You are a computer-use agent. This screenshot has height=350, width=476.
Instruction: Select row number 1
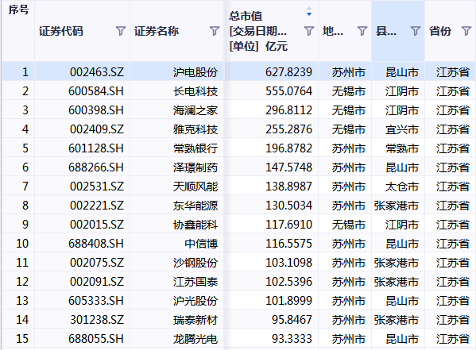coord(25,72)
